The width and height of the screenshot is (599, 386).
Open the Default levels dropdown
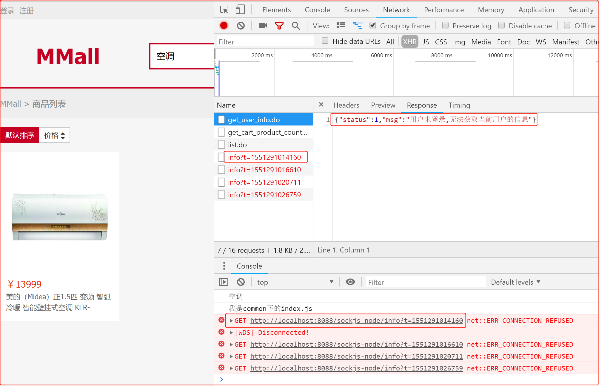click(515, 282)
